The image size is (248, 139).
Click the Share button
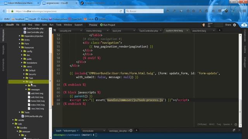click(228, 25)
